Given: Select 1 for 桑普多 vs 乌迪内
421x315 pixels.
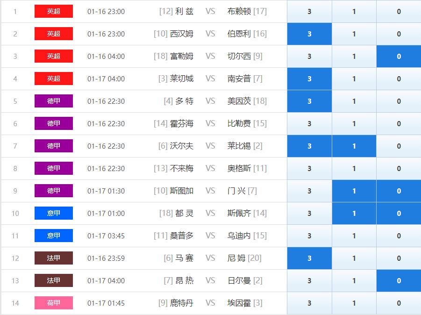Looking at the screenshot, I should [354, 236].
